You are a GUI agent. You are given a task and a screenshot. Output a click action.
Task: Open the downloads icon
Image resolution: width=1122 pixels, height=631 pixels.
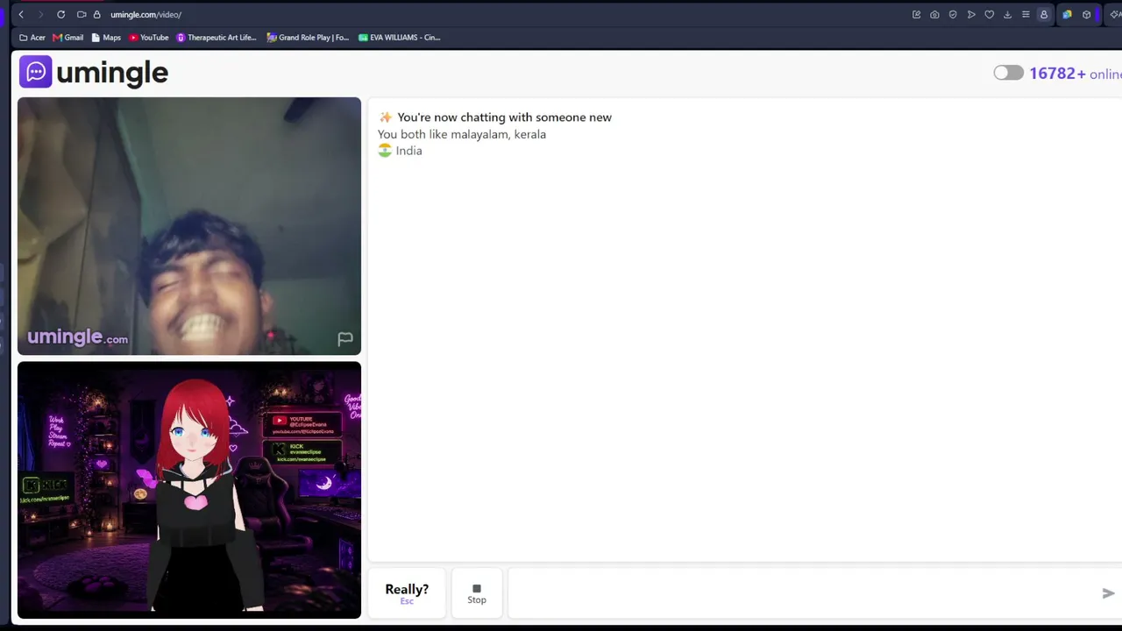[x=1007, y=14]
